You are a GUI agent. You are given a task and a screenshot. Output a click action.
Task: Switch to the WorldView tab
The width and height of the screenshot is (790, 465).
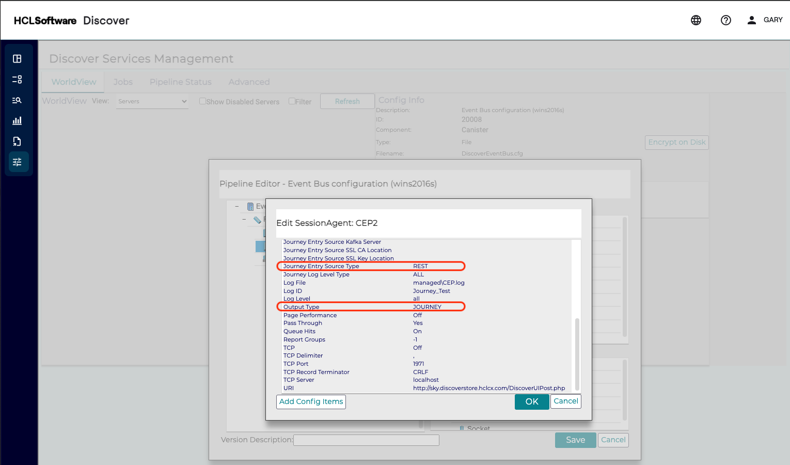(74, 82)
